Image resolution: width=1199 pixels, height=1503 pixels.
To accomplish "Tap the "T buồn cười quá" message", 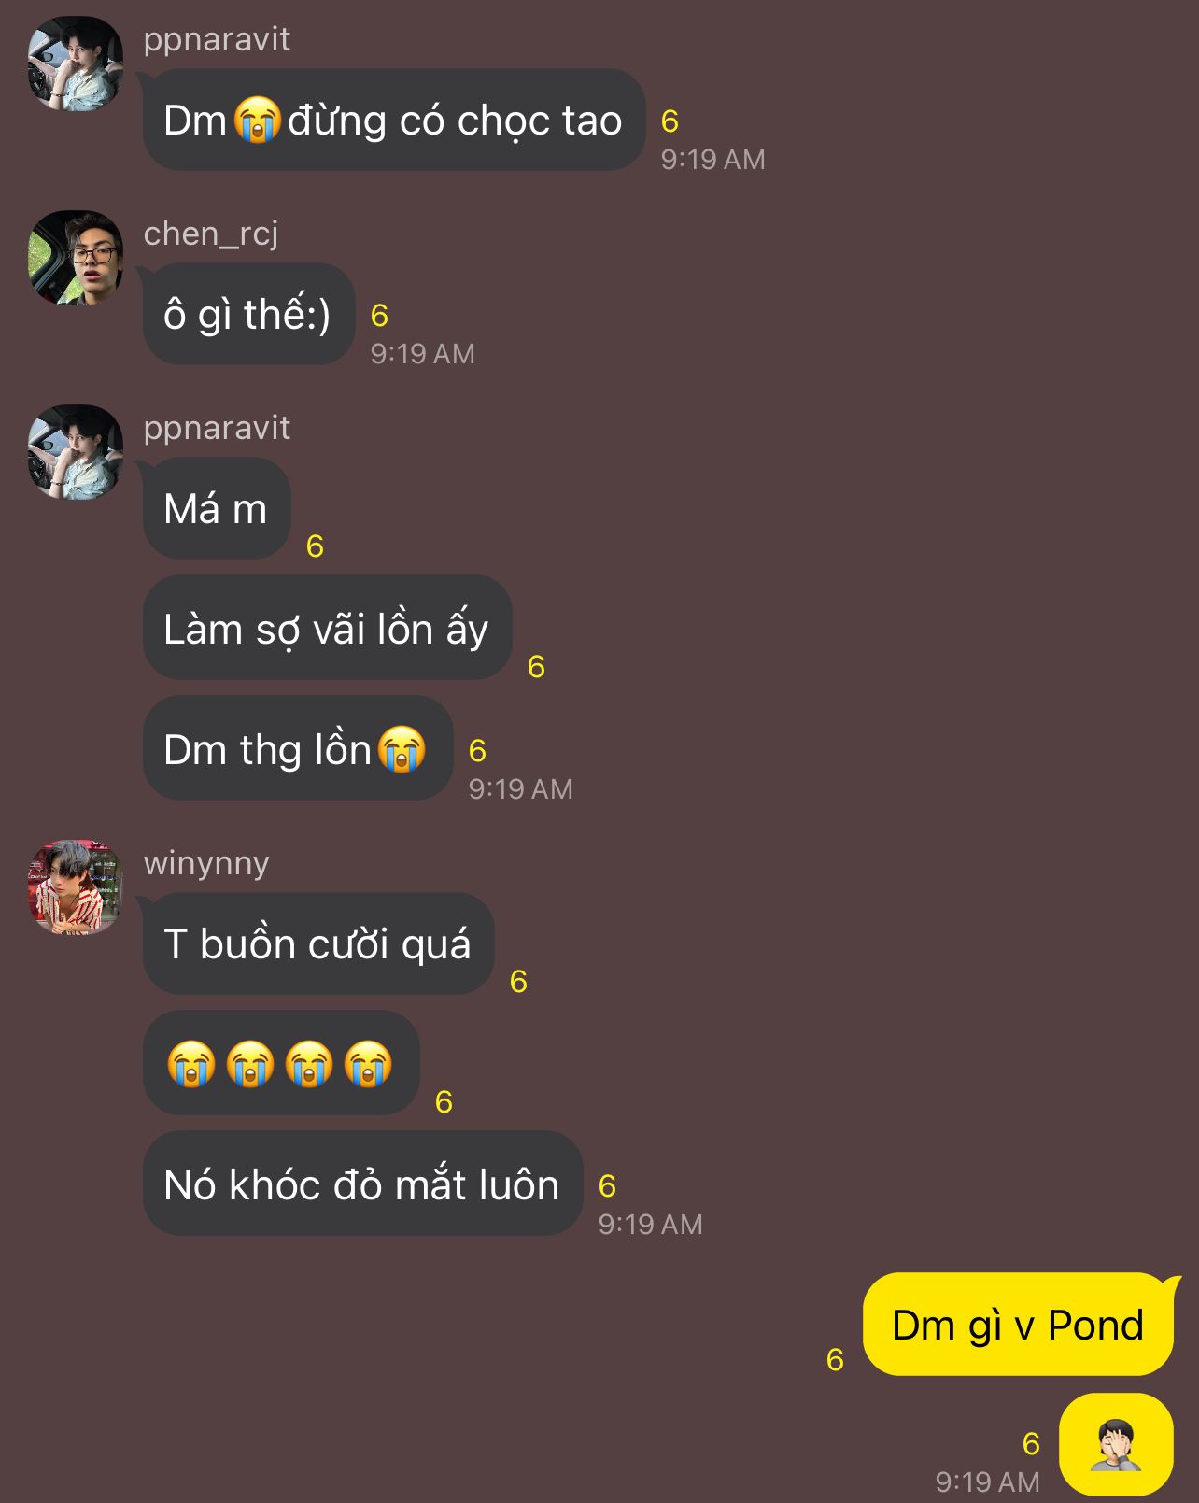I will point(318,943).
